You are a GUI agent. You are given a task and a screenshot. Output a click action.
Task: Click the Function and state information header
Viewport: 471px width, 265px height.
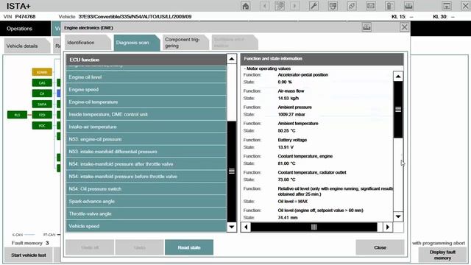pyautogui.click(x=322, y=59)
